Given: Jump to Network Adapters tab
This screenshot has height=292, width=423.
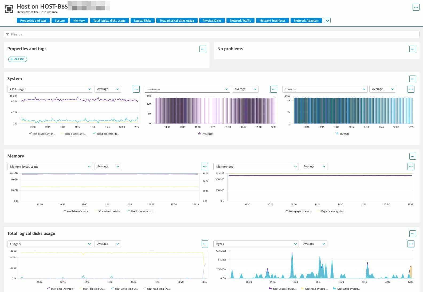Looking at the screenshot, I should tap(306, 21).
